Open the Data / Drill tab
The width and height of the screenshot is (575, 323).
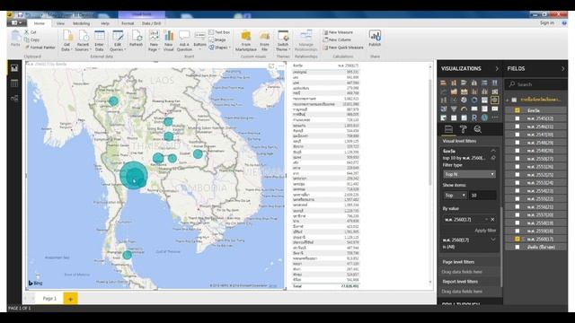[x=152, y=23]
